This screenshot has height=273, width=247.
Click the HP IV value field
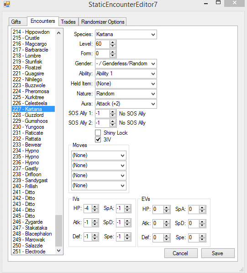pos(88,209)
